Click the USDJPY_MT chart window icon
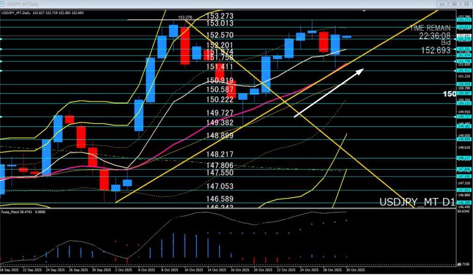This screenshot has height=275, width=473. (x=4, y=4)
